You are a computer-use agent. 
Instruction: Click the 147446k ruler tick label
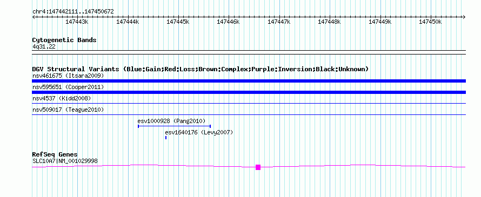pos(228,22)
